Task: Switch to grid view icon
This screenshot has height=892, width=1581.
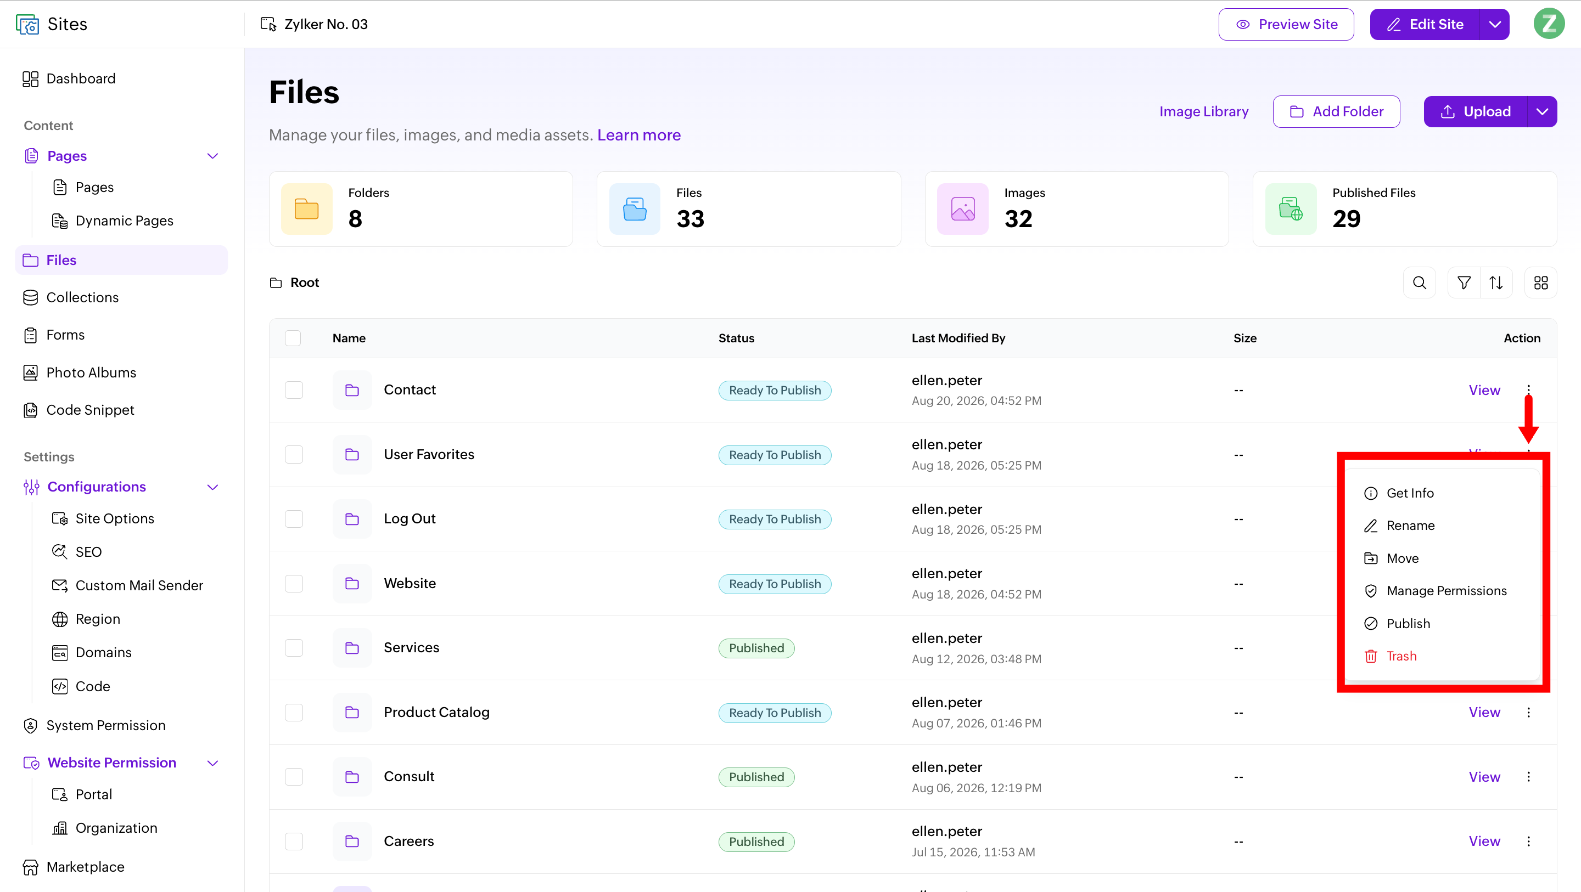Action: coord(1540,283)
